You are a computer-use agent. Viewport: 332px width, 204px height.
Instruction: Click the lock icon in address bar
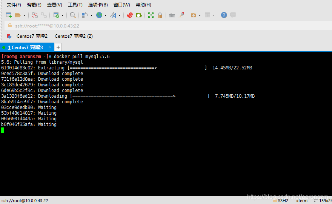[10, 25]
